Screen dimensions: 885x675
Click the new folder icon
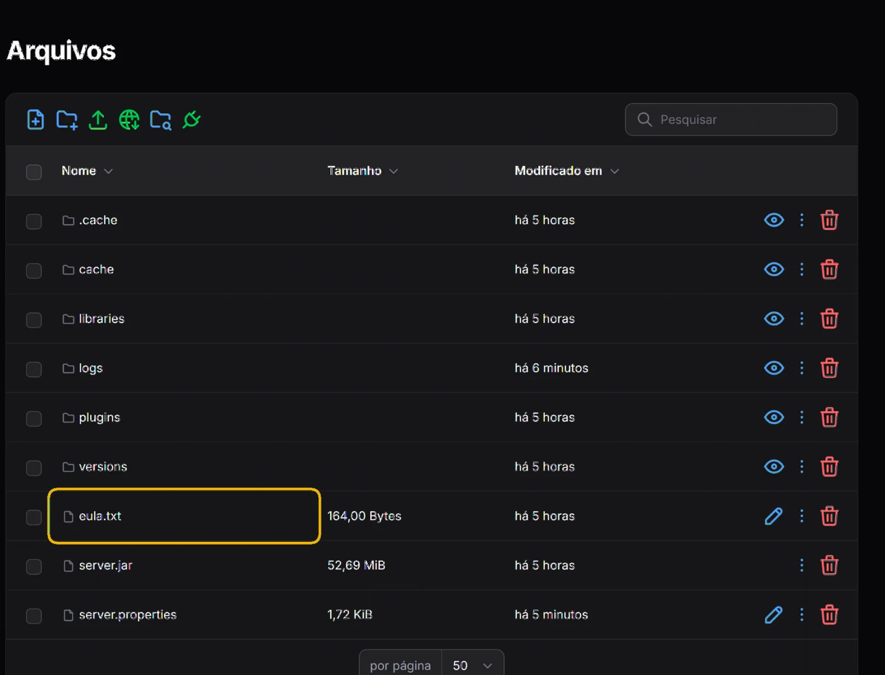(x=67, y=119)
